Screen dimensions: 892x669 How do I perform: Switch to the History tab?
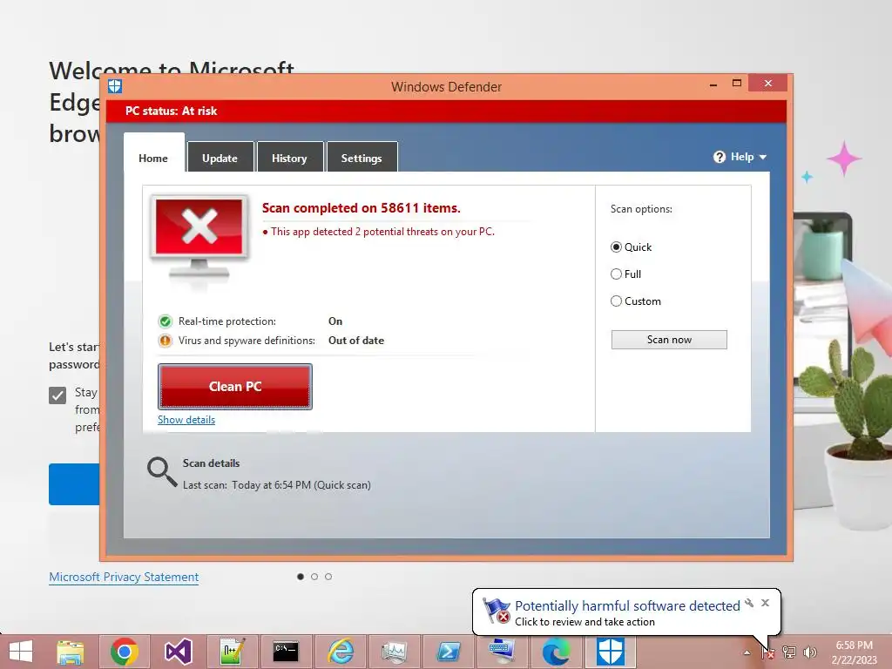pyautogui.click(x=289, y=157)
